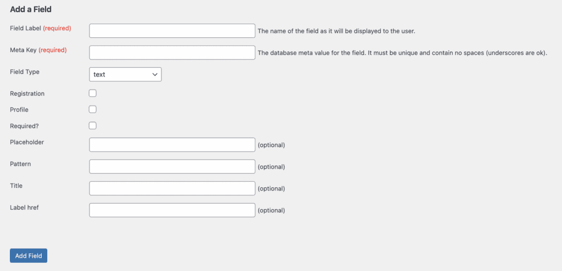This screenshot has height=271, width=562.
Task: Click the 'Required?' label text
Action: coord(24,126)
